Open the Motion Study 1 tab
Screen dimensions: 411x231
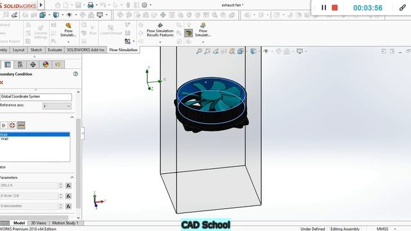click(65, 223)
